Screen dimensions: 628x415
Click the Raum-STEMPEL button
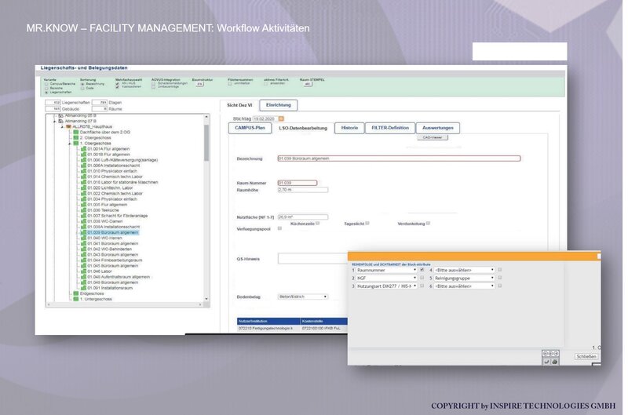click(x=308, y=84)
